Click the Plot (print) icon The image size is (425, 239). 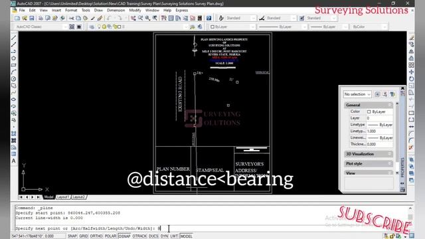coord(41,18)
